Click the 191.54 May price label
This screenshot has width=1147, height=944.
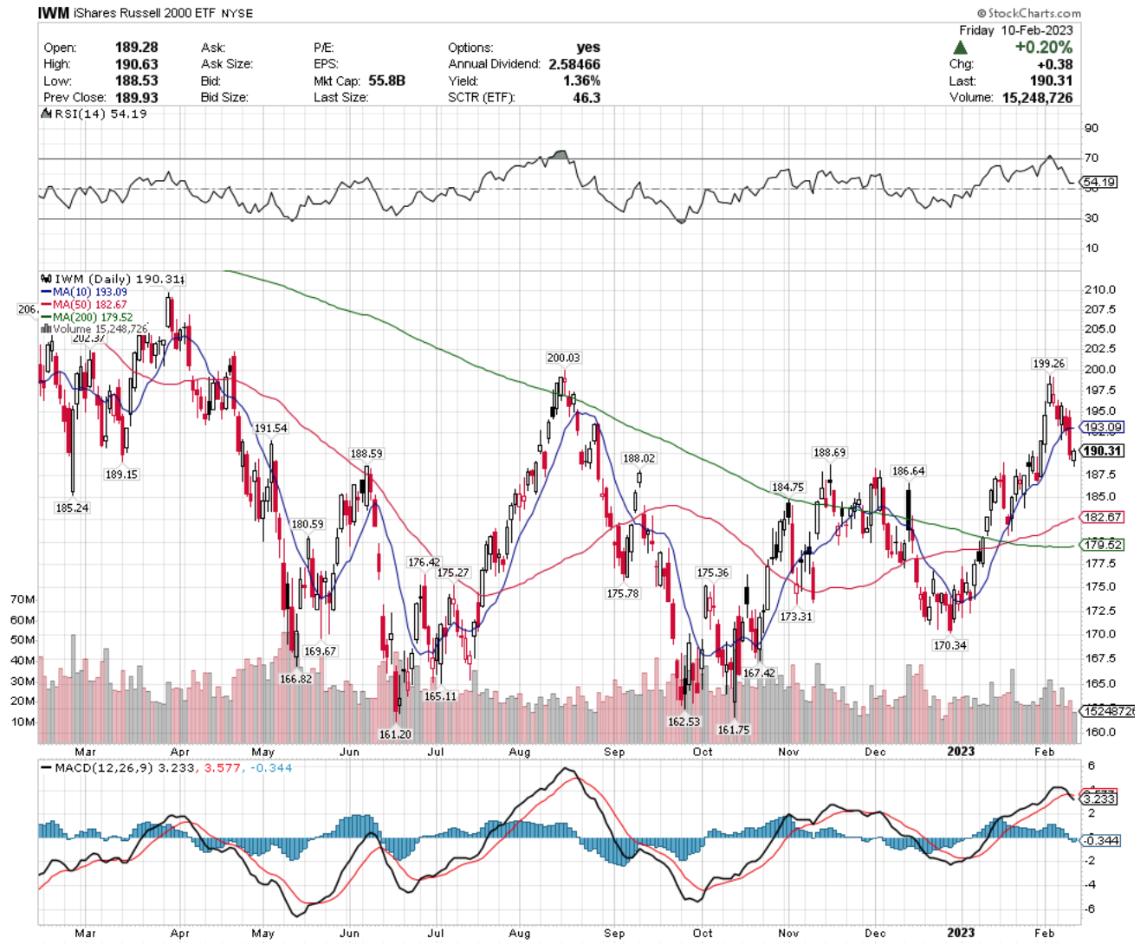270,429
